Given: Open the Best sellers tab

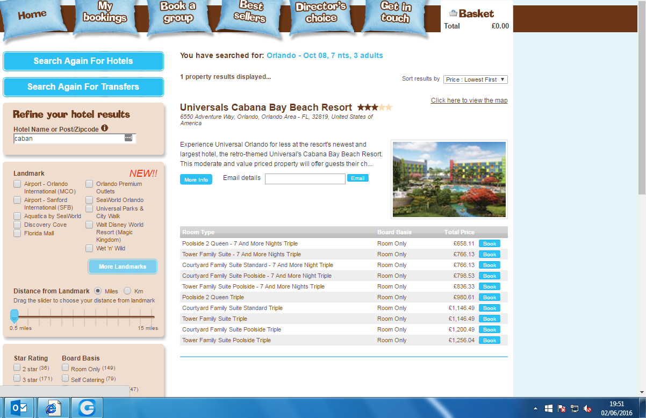Looking at the screenshot, I should pyautogui.click(x=250, y=16).
